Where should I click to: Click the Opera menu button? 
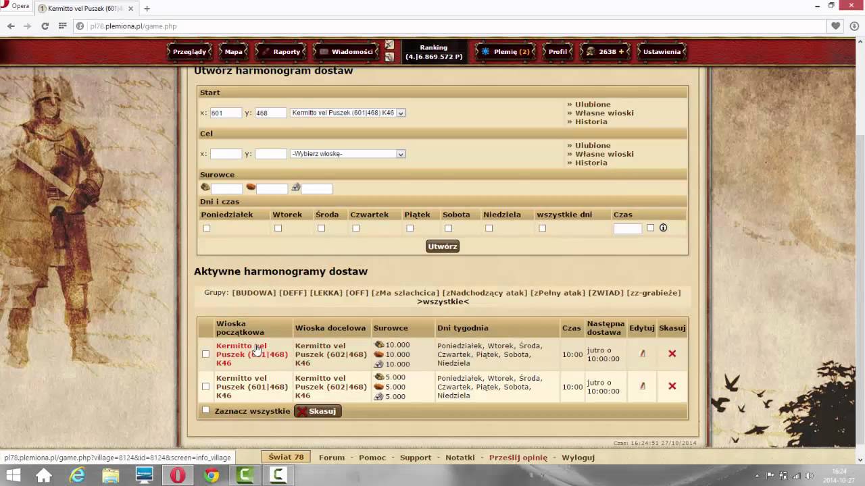click(16, 6)
